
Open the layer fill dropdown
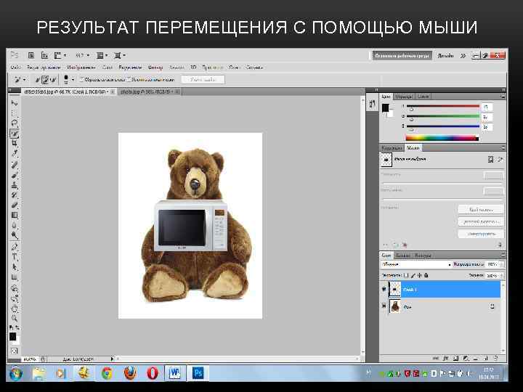[x=501, y=275]
